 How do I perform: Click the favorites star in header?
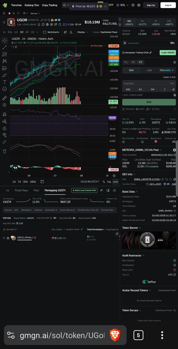(133, 5)
